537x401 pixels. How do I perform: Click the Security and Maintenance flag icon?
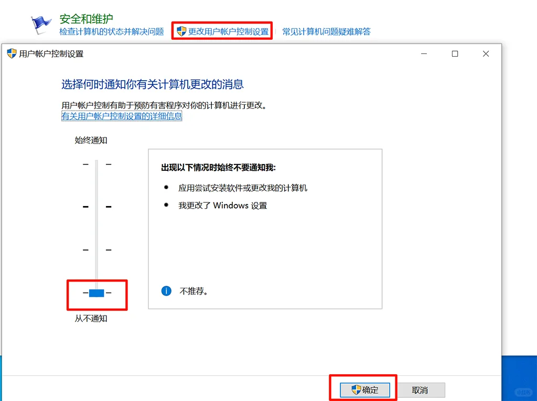[40, 24]
